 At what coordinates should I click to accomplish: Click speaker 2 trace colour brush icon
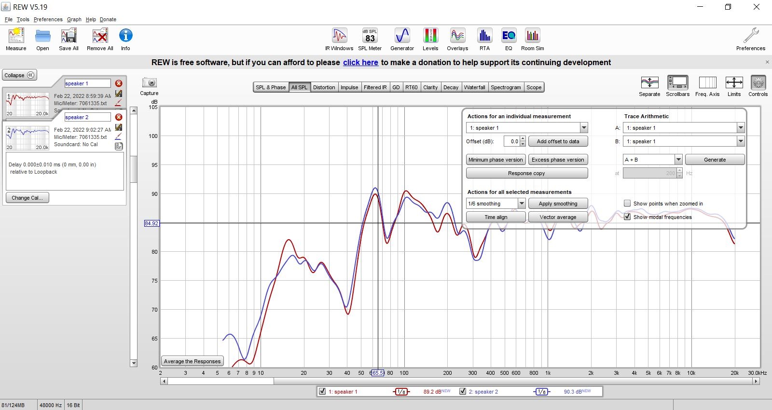(118, 137)
